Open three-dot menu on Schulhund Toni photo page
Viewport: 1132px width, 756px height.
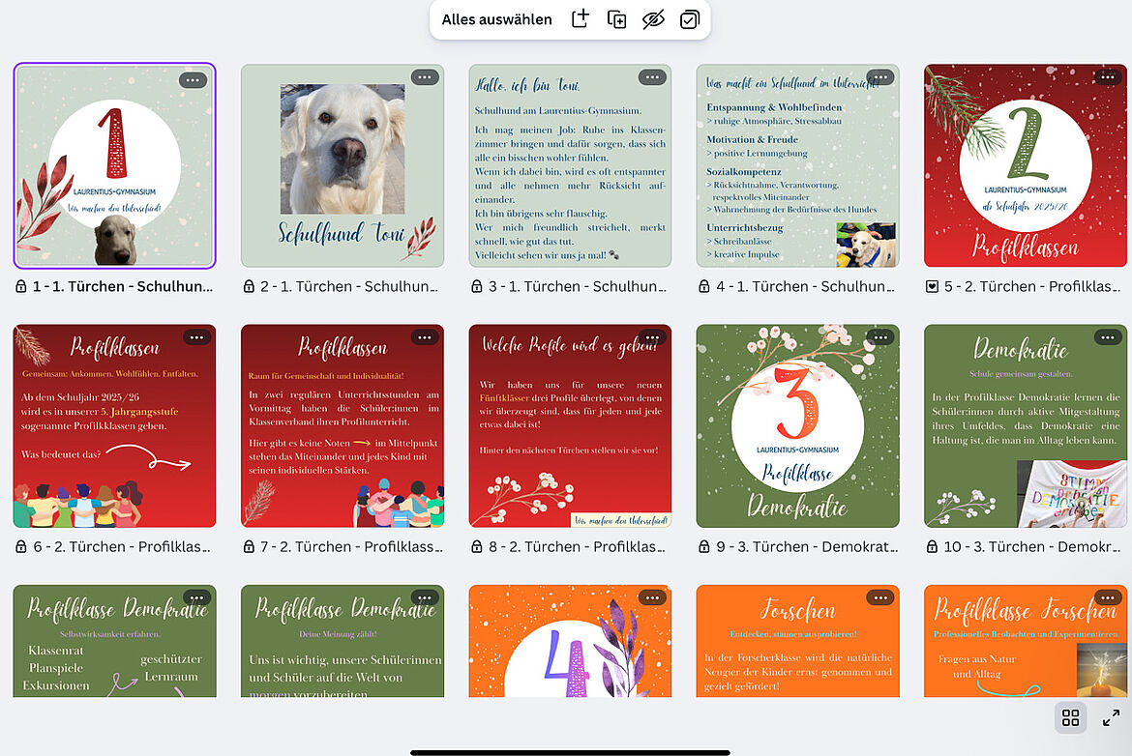pos(424,77)
